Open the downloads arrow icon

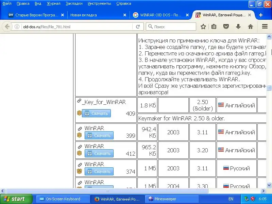click(238, 27)
